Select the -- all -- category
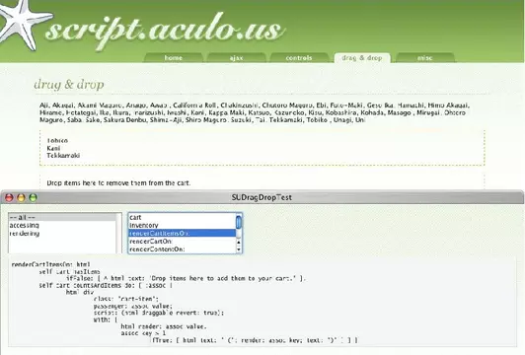 62,217
